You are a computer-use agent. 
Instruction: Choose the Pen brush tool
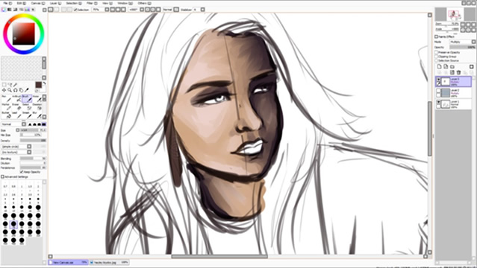[x=7, y=99]
